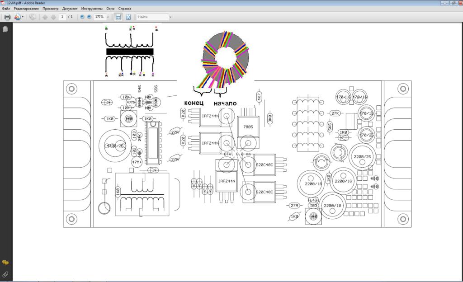The width and height of the screenshot is (463, 282).
Task: Toggle full page fit view mode
Action: [x=128, y=17]
